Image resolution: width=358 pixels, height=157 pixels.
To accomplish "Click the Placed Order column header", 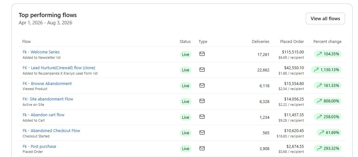I will 292,41.
